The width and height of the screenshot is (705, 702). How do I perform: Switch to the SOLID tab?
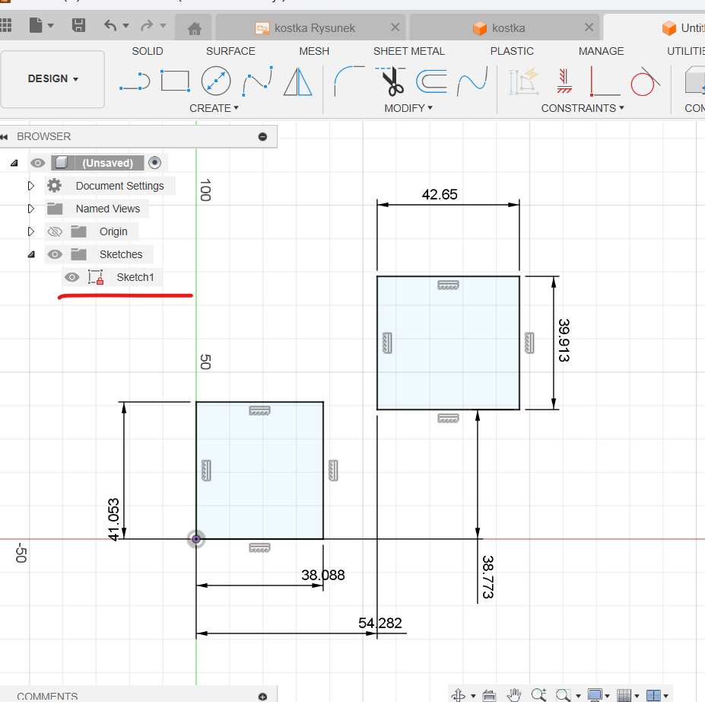coord(148,51)
